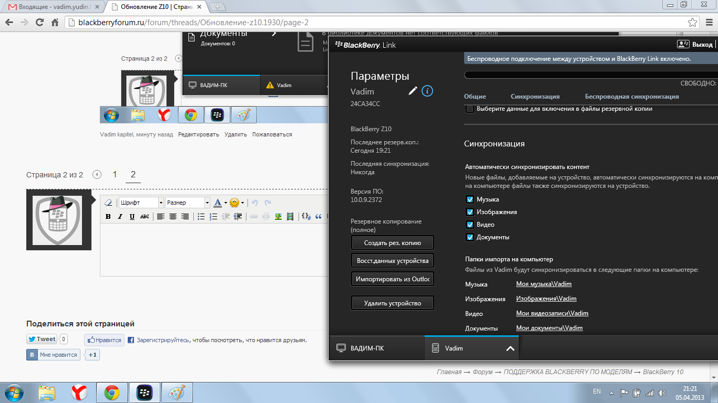Click the redo arrow in editor
This screenshot has height=403, width=718.
(x=268, y=203)
